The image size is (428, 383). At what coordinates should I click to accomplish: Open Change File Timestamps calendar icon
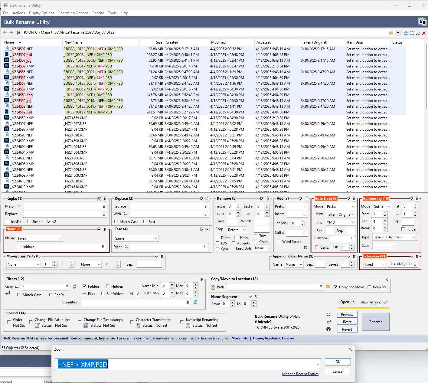86,326
